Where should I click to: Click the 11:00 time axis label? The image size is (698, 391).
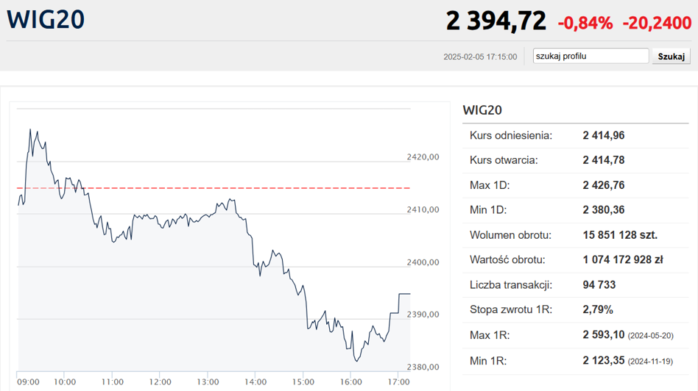click(x=112, y=382)
